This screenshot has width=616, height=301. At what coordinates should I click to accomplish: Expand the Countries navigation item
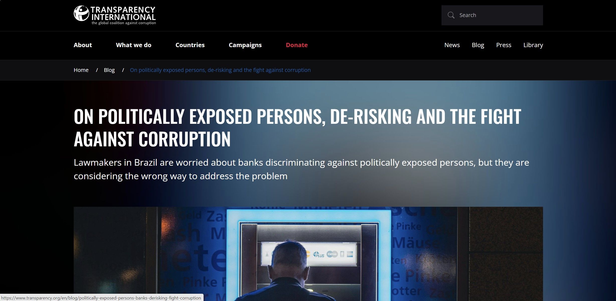tap(190, 45)
